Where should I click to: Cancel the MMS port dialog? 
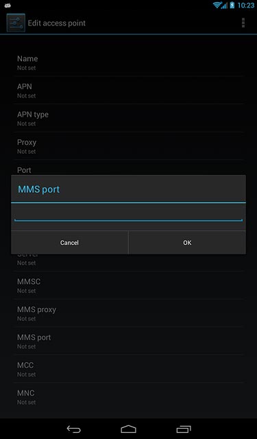[x=69, y=242]
